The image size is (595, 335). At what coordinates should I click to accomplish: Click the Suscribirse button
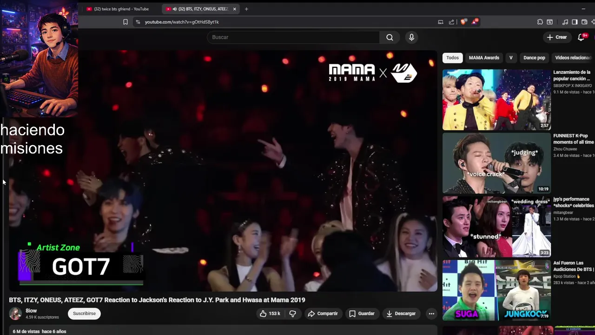(84, 314)
